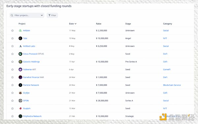Open the Blockchain Service category link
This screenshot has height=124, width=198.
[x=172, y=85]
